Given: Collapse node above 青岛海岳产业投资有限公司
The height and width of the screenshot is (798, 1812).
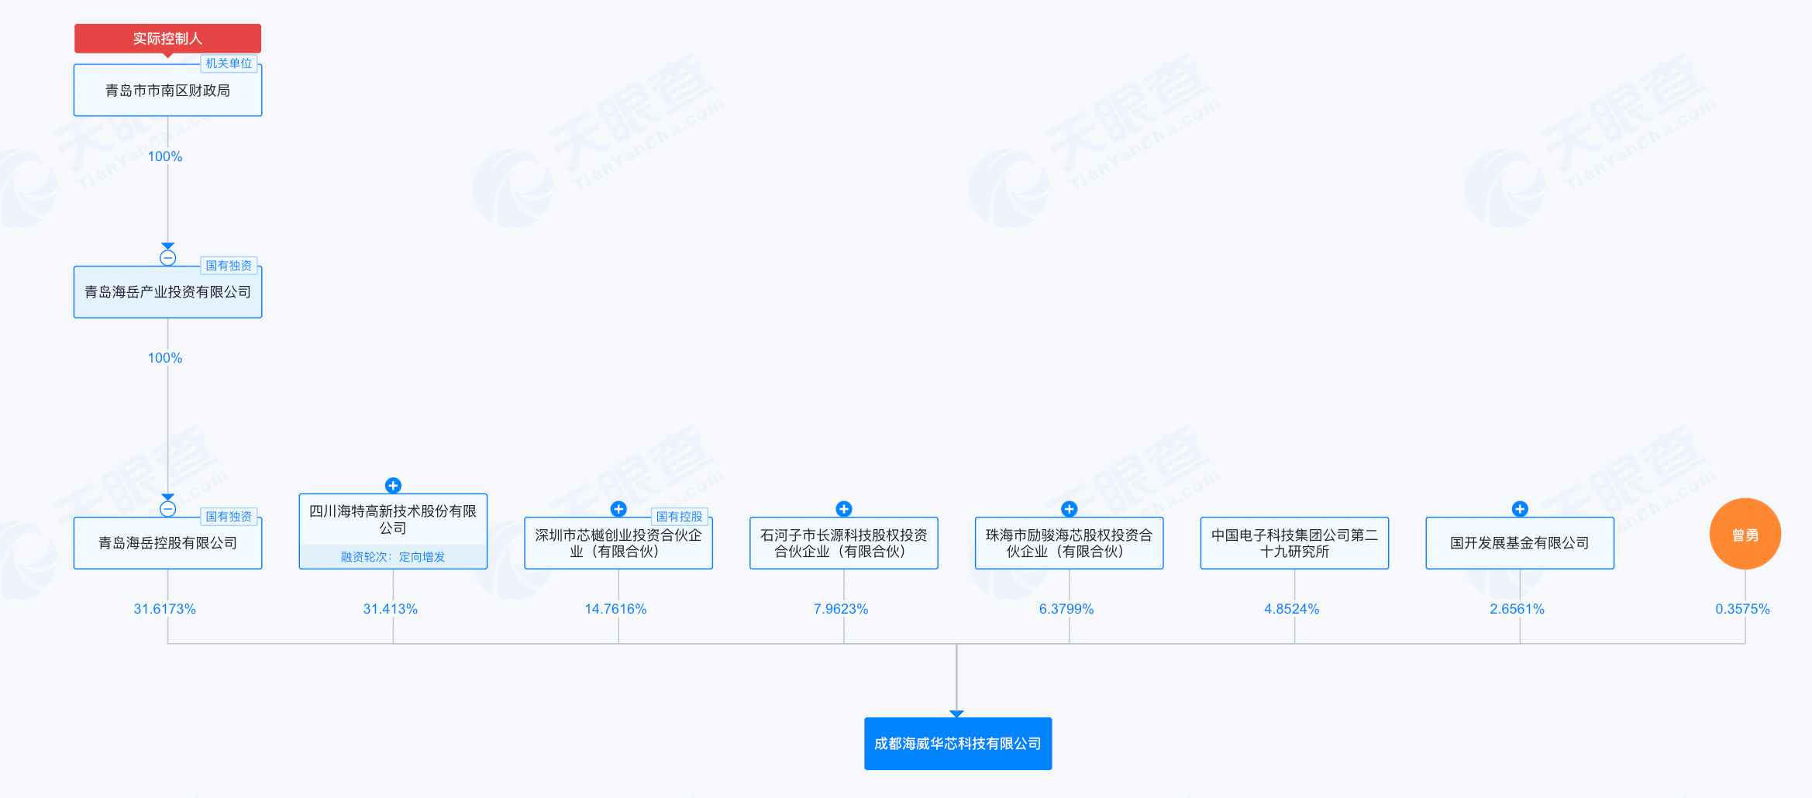Looking at the screenshot, I should coord(167,258).
